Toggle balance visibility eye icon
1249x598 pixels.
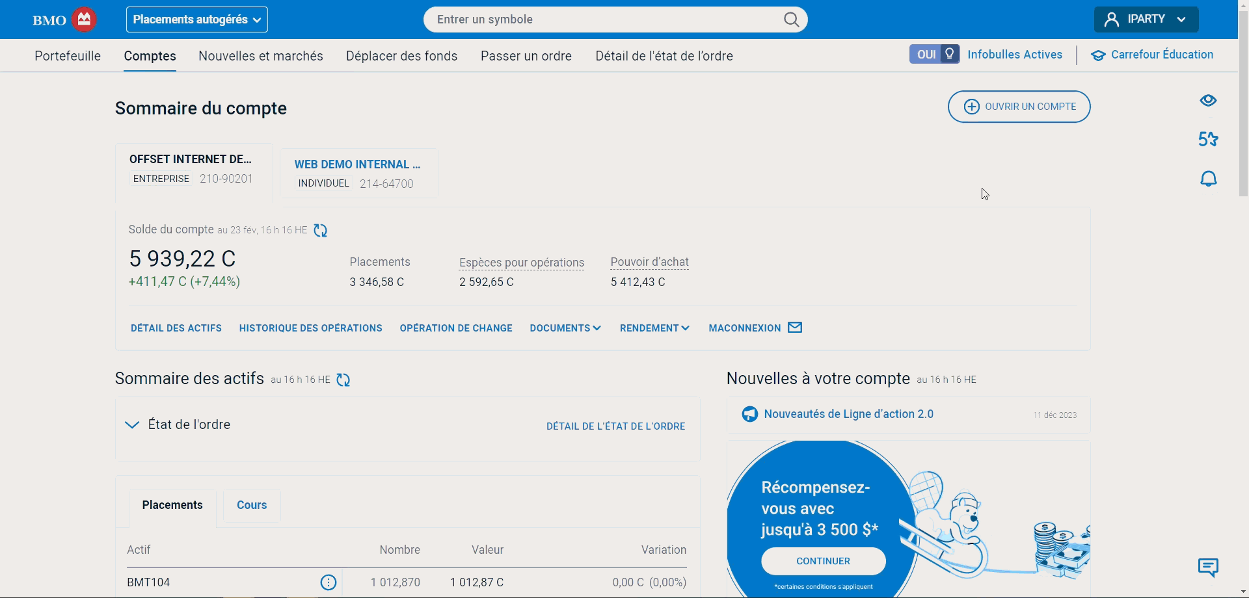(1208, 100)
